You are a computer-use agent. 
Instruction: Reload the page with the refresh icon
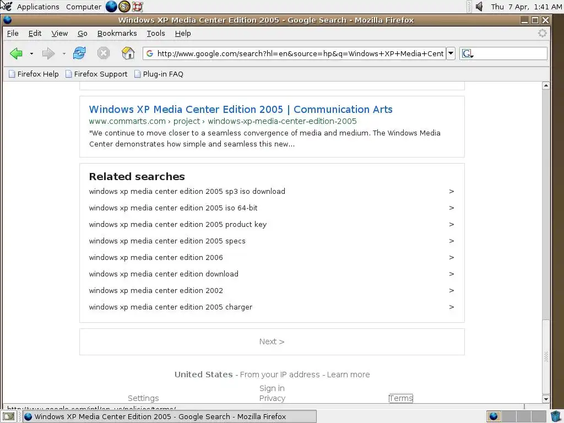(79, 53)
